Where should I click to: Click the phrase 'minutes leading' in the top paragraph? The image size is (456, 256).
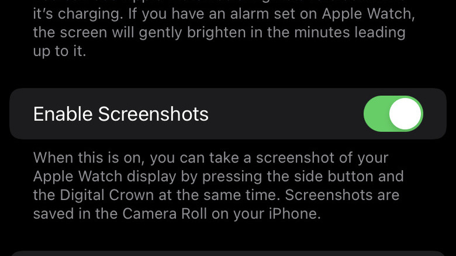pyautogui.click(x=350, y=32)
